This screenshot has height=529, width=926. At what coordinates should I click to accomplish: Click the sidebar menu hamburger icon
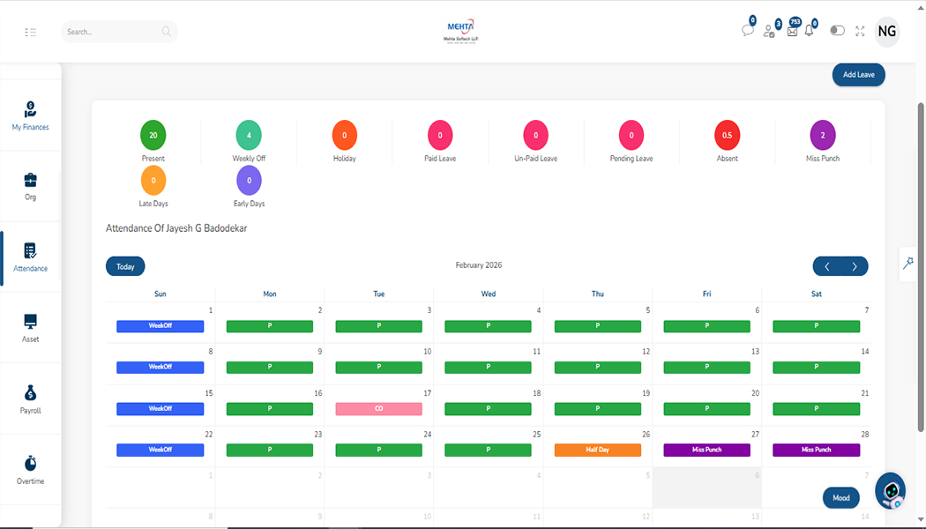[31, 32]
